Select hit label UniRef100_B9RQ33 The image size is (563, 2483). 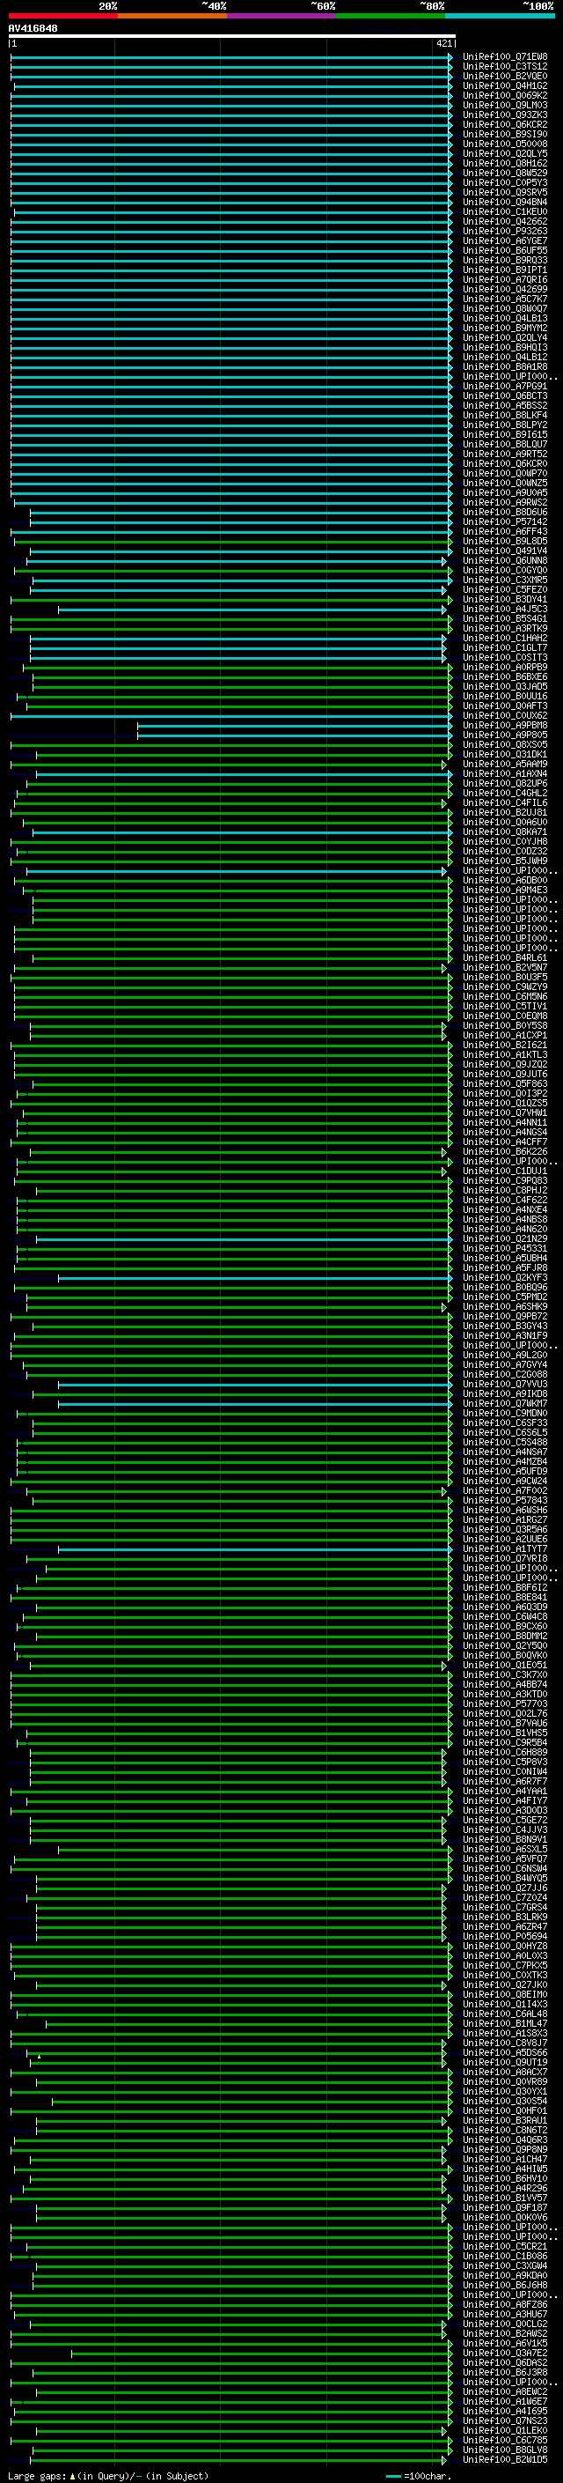(505, 260)
